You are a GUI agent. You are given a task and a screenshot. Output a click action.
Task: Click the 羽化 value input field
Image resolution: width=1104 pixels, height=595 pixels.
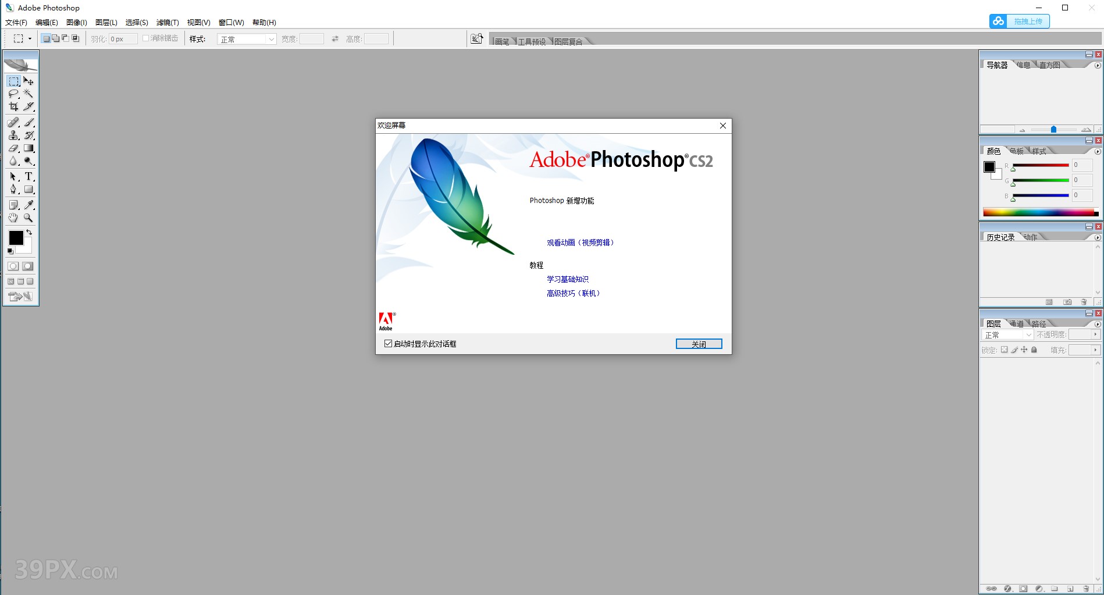pos(122,38)
